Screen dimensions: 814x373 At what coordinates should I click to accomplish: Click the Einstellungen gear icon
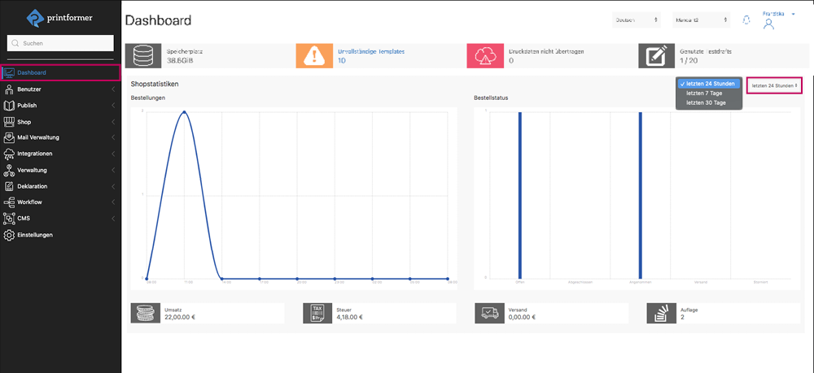(x=10, y=235)
